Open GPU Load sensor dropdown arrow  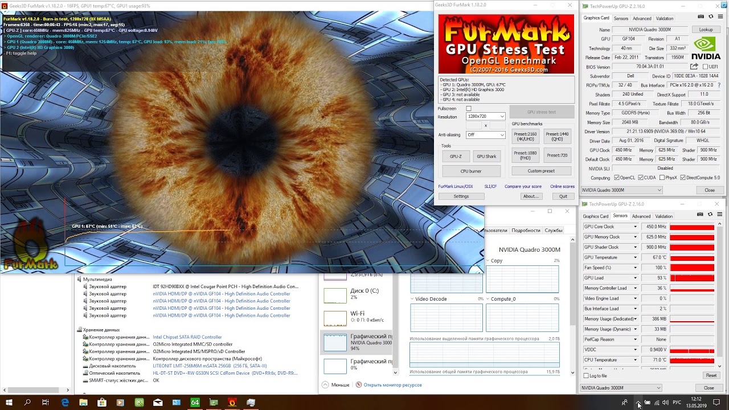click(x=635, y=278)
